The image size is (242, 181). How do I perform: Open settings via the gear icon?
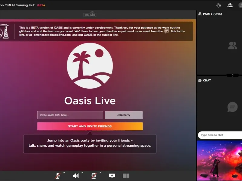(218, 5)
